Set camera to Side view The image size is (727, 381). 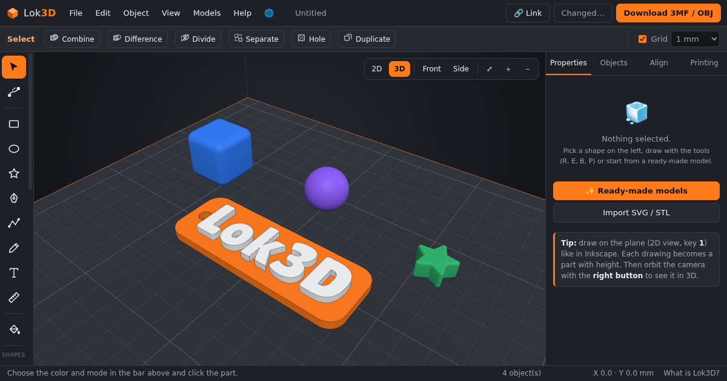click(461, 69)
